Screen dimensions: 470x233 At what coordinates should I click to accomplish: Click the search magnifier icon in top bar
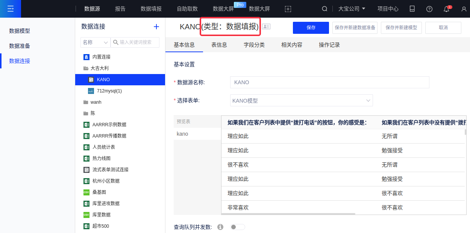tap(324, 9)
